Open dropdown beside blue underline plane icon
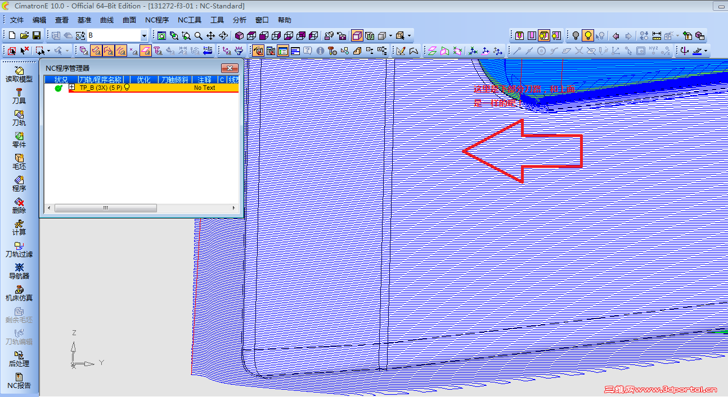The height and width of the screenshot is (397, 728). pos(705,51)
